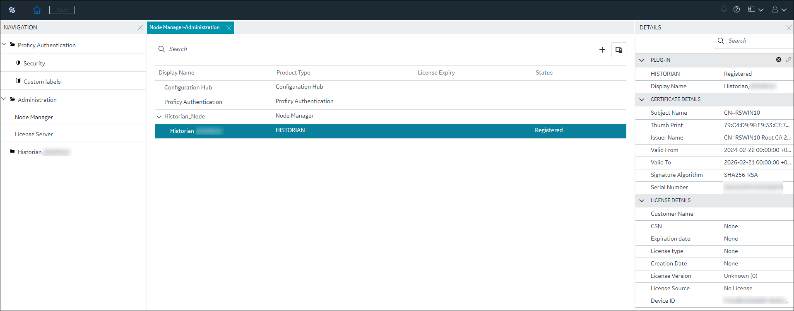This screenshot has width=794, height=311.
Task: Click the Custom labels mask icon
Action: click(18, 81)
